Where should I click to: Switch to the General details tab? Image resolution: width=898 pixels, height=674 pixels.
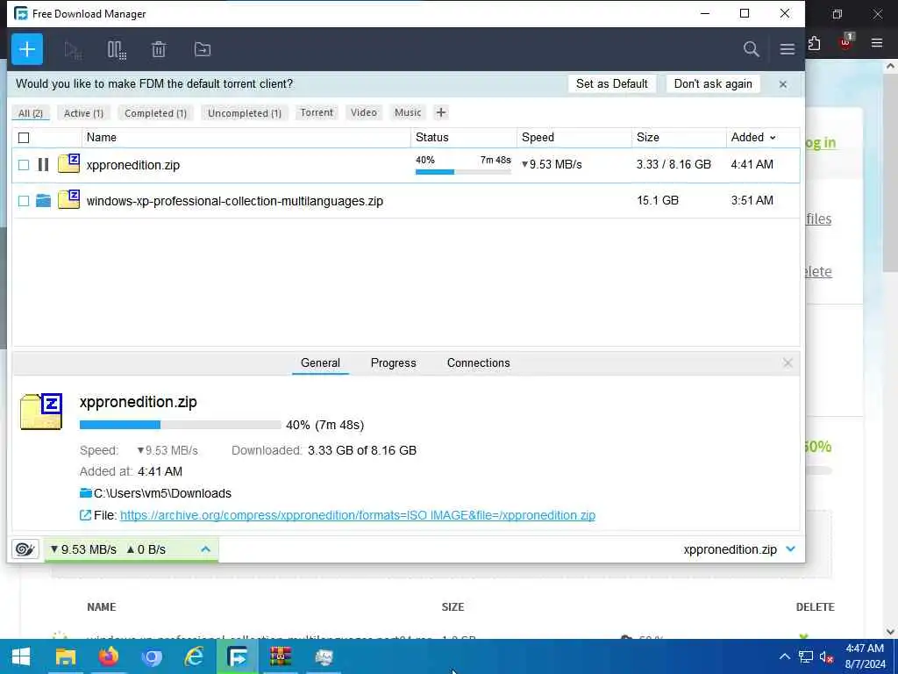tap(320, 362)
